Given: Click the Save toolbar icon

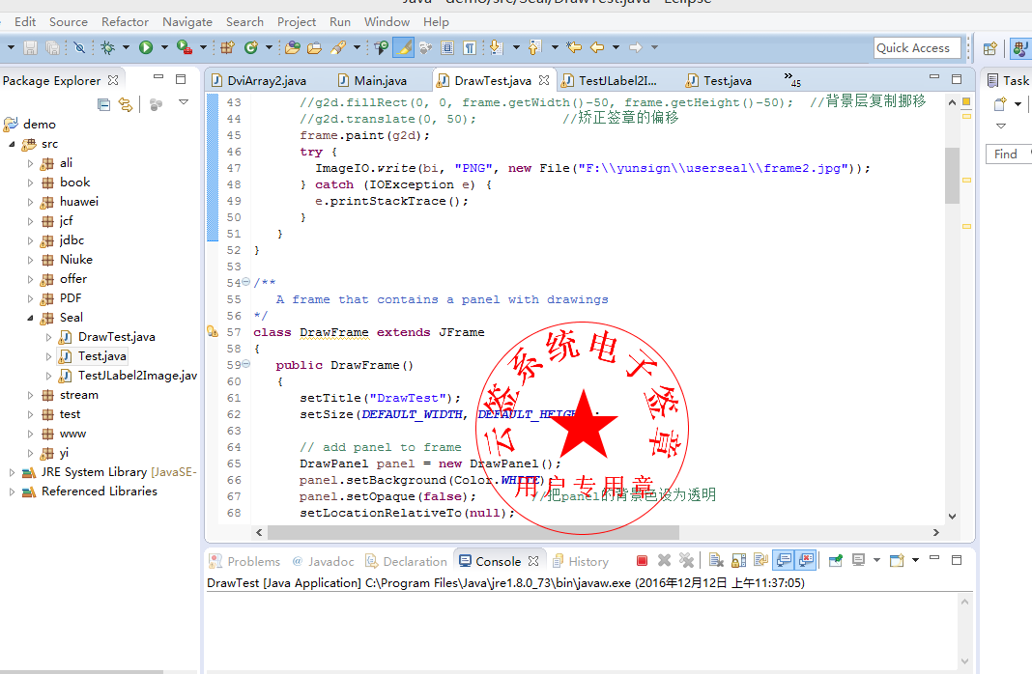Looking at the screenshot, I should 30,47.
